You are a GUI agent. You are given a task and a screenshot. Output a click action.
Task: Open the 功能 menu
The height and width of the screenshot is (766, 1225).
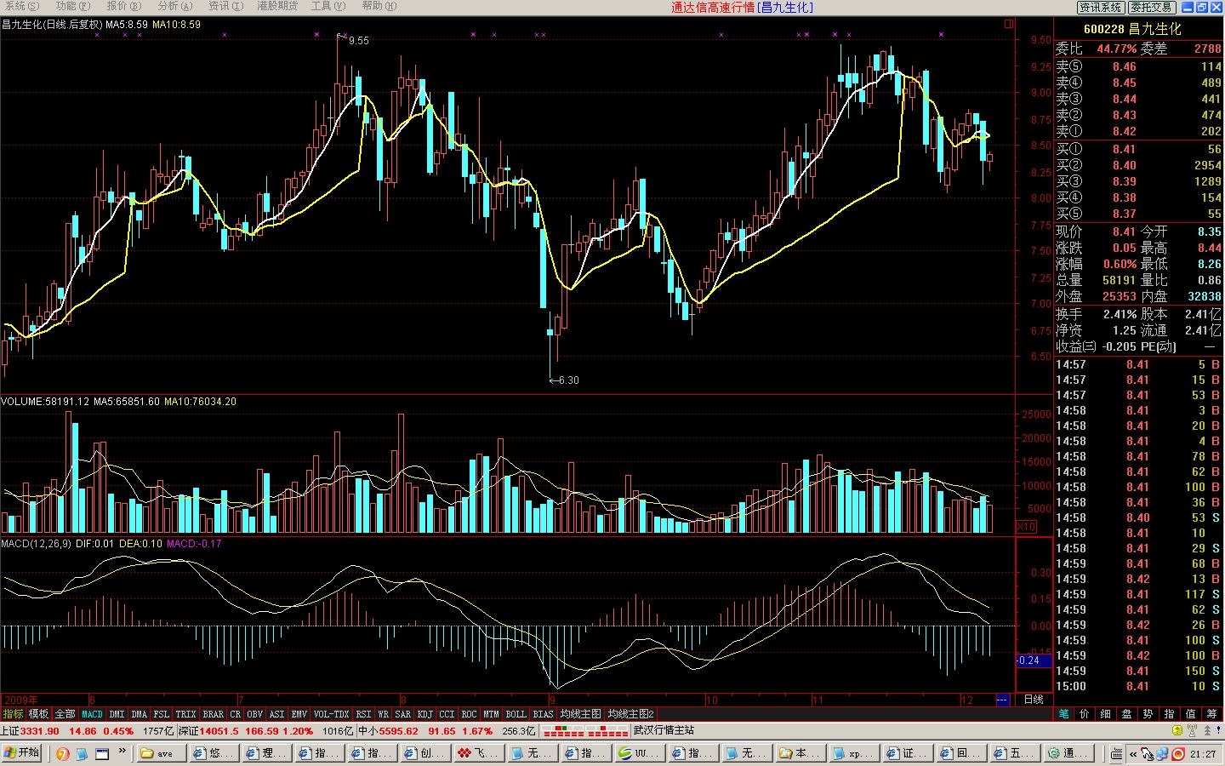pos(73,7)
